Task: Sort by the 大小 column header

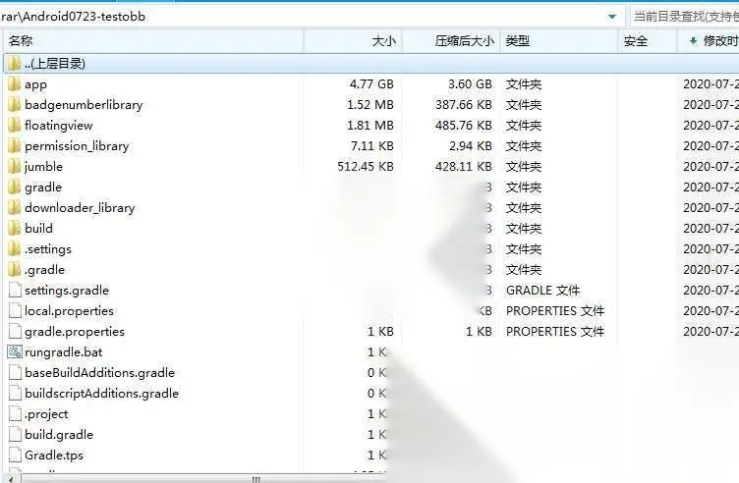Action: coord(353,41)
